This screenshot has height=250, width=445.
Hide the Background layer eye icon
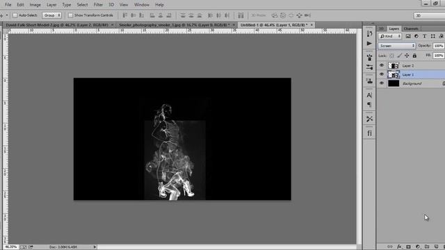click(x=382, y=83)
